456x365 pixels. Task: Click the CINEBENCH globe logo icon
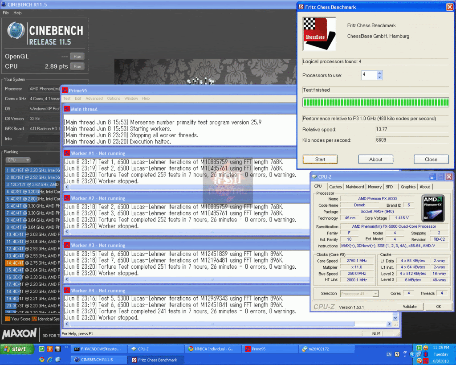click(x=16, y=30)
